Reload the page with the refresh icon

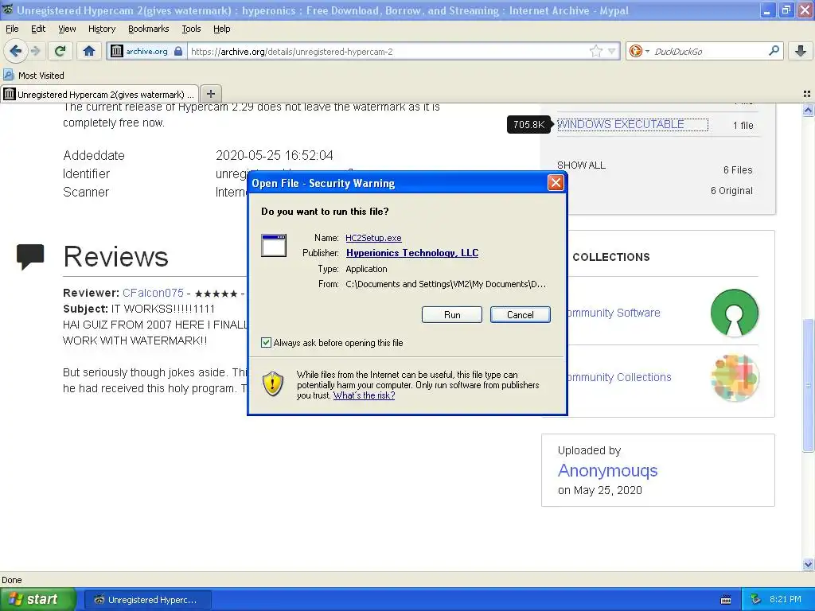pos(60,51)
